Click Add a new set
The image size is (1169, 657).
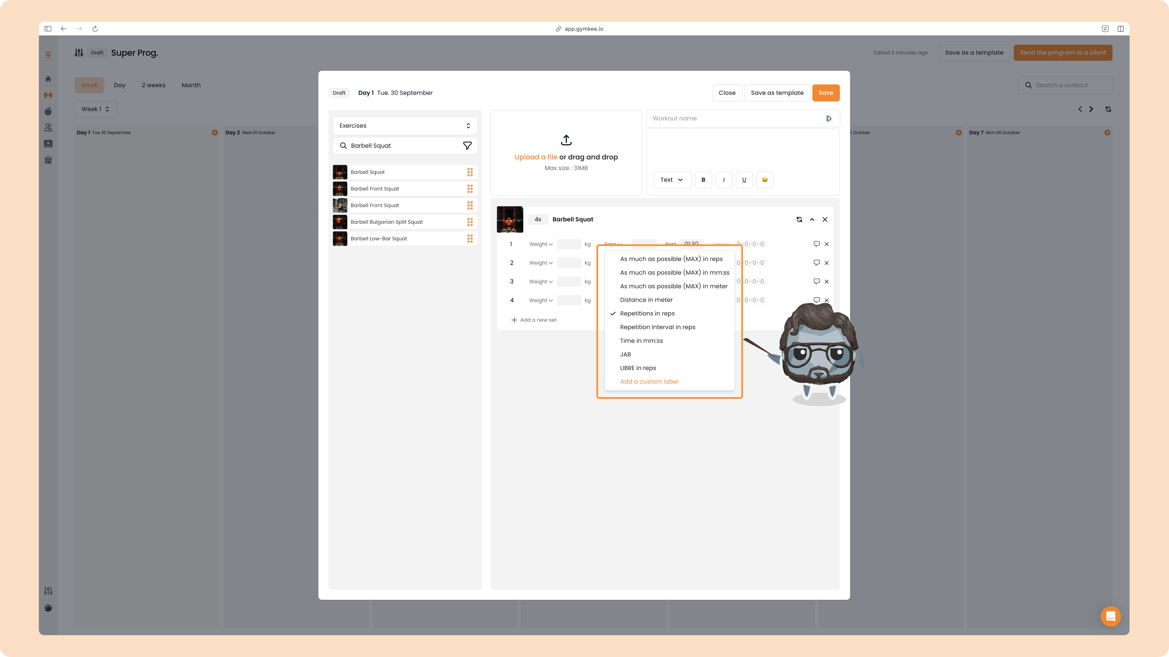click(534, 320)
